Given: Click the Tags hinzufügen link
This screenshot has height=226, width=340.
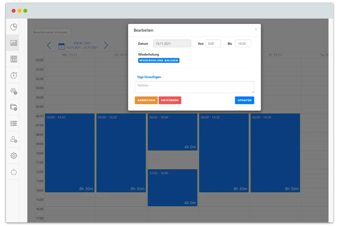Looking at the screenshot, I should pyautogui.click(x=149, y=77).
